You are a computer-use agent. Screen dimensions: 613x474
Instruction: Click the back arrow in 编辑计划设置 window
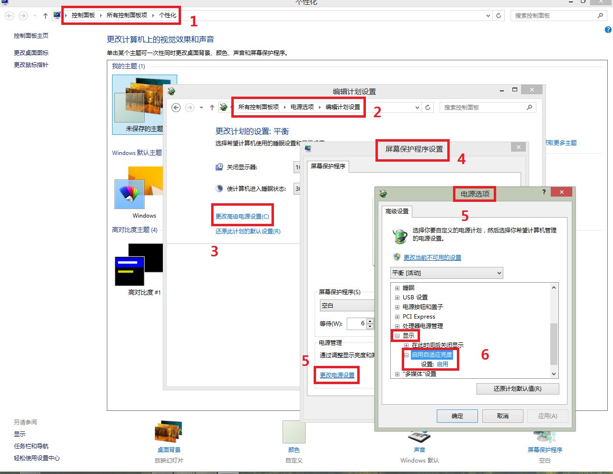pyautogui.click(x=176, y=107)
